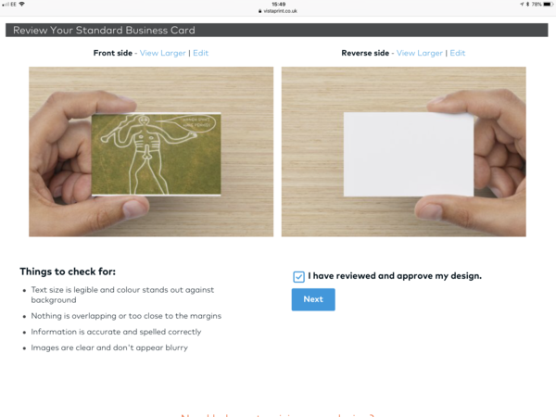556x417 pixels.
Task: Click the Review Your Standard Business Card header
Action: point(276,31)
